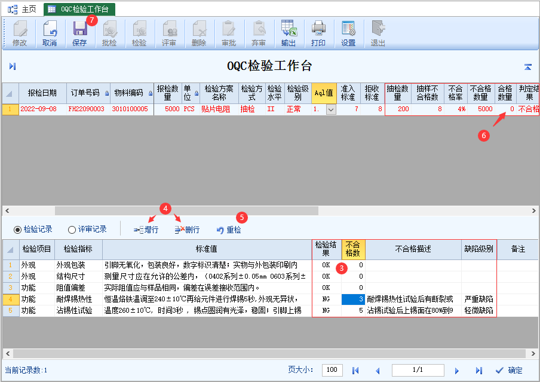Image resolution: width=540 pixels, height=382 pixels.
Task: Click the 不合格数 column header in lower grid
Action: pos(353,249)
